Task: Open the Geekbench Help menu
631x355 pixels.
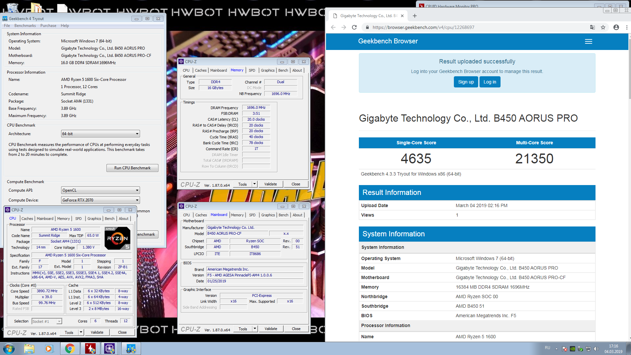Action: coord(65,26)
